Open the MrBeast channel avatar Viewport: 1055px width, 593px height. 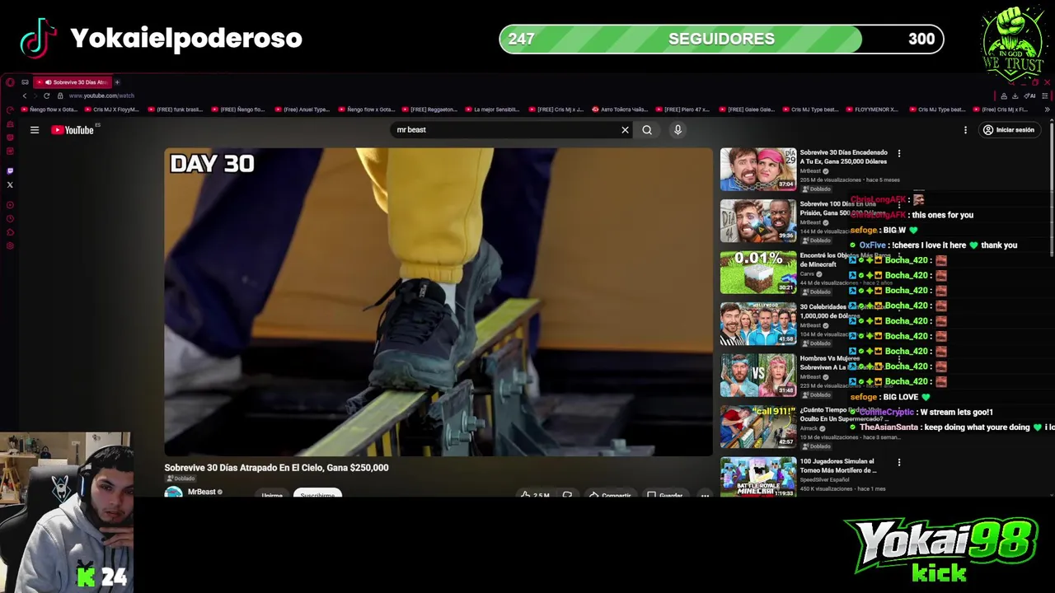(x=173, y=493)
